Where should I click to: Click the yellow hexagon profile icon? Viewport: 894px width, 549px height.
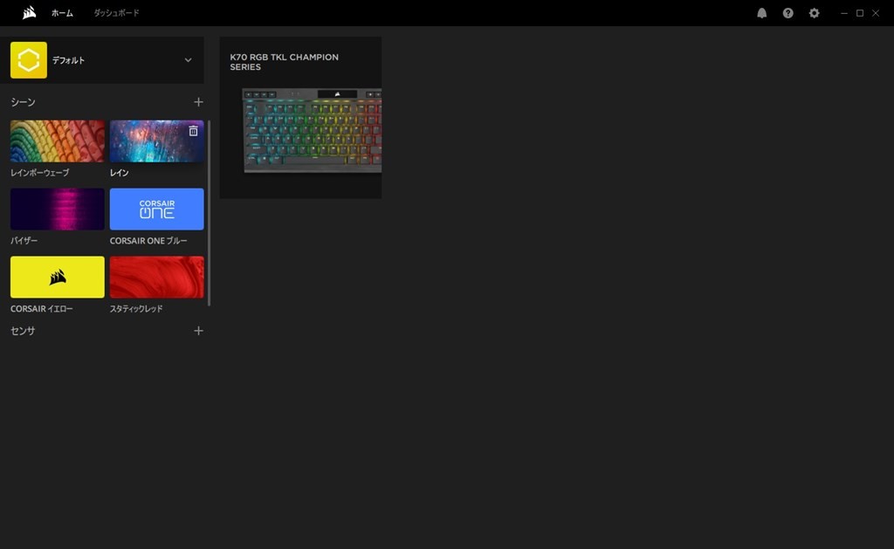(x=29, y=60)
